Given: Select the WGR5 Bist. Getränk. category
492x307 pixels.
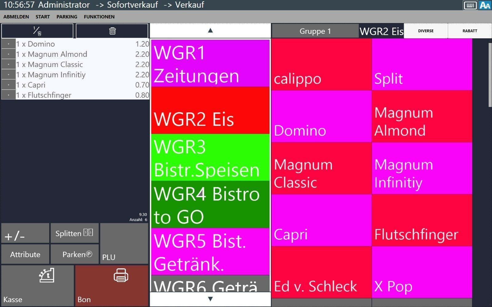Looking at the screenshot, I should coord(210,251).
